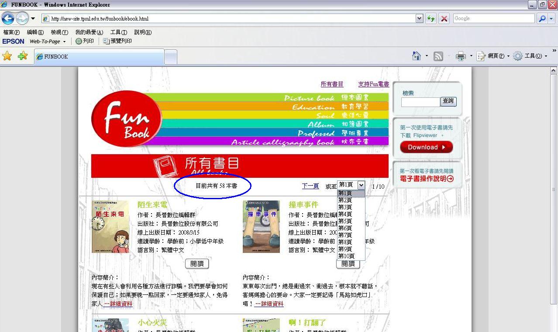558x332 pixels.
Task: Click the browser Back arrow button
Action: 8,18
